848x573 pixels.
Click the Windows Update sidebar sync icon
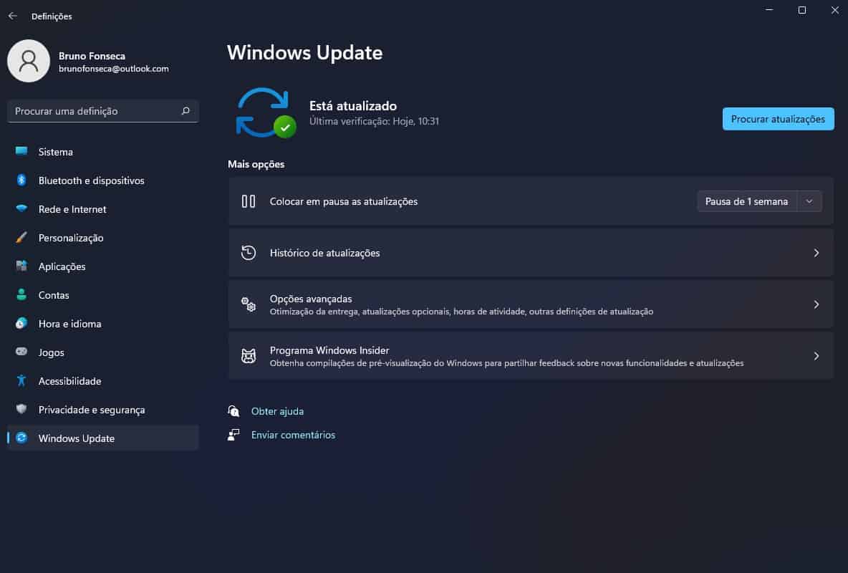tap(21, 438)
